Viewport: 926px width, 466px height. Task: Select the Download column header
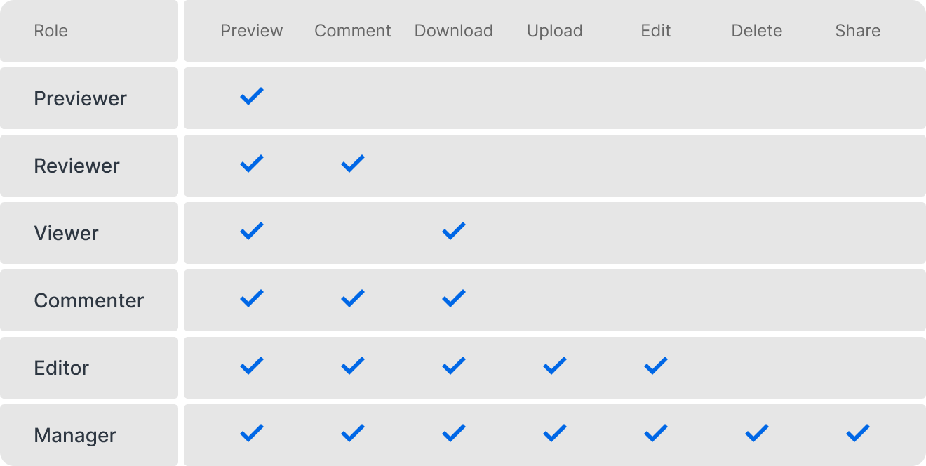[454, 31]
